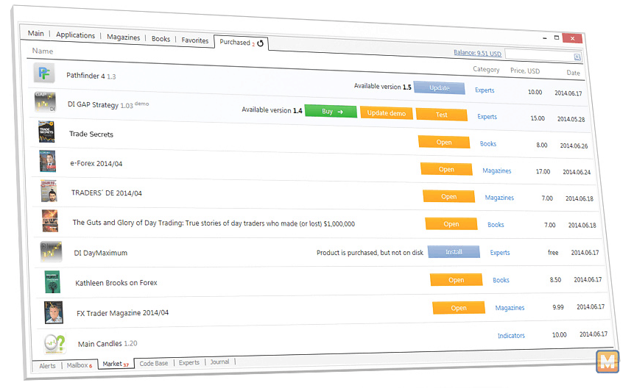Click Books category for Guts and Glory
Image resolution: width=634 pixels, height=388 pixels.
(x=496, y=225)
